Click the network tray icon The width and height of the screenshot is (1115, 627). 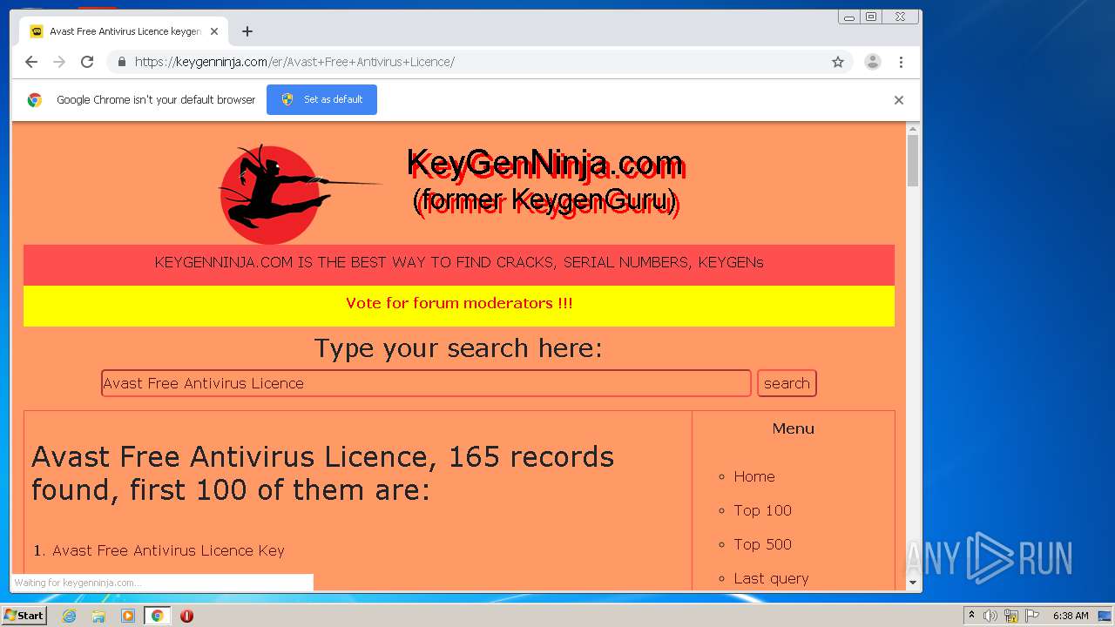click(1011, 616)
